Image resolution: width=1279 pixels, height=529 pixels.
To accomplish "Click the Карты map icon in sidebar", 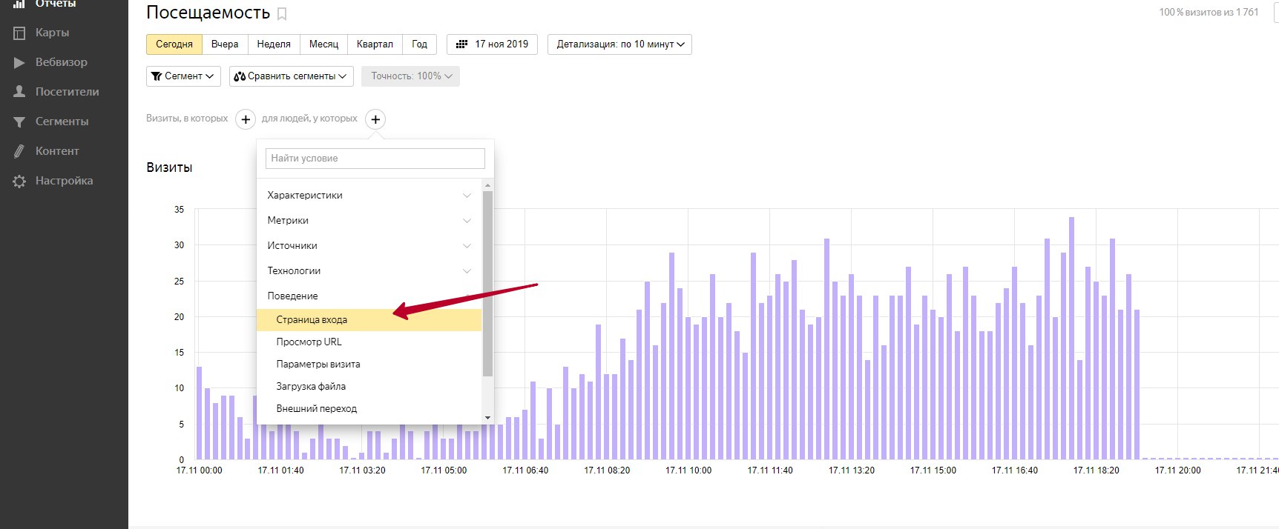I will click(19, 33).
